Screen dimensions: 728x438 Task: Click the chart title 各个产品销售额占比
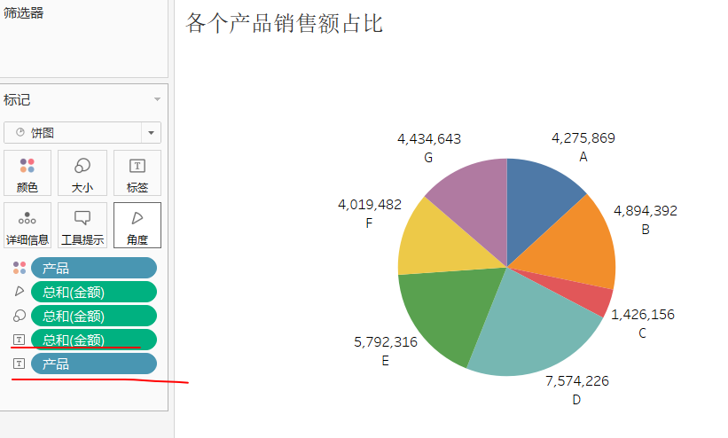pos(284,23)
